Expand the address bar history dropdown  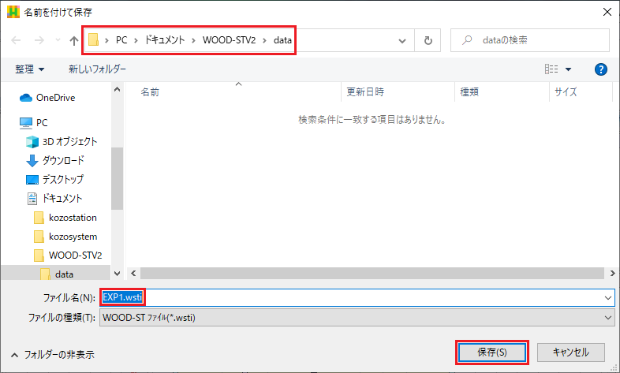pyautogui.click(x=403, y=40)
